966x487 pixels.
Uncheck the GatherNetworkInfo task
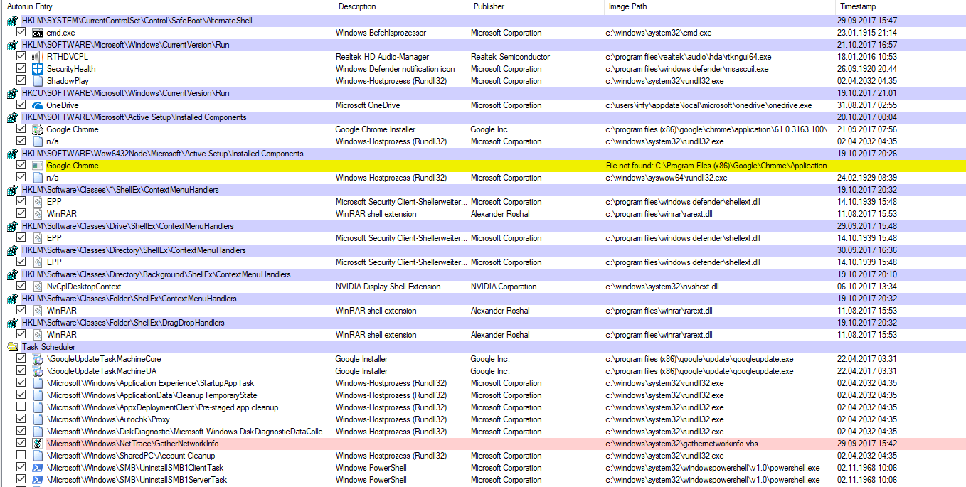click(21, 444)
